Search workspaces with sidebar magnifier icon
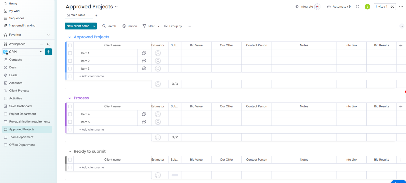The width and height of the screenshot is (406, 183). tap(48, 44)
